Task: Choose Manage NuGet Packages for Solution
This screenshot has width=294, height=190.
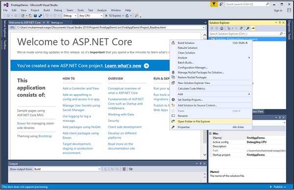Action: [211, 72]
